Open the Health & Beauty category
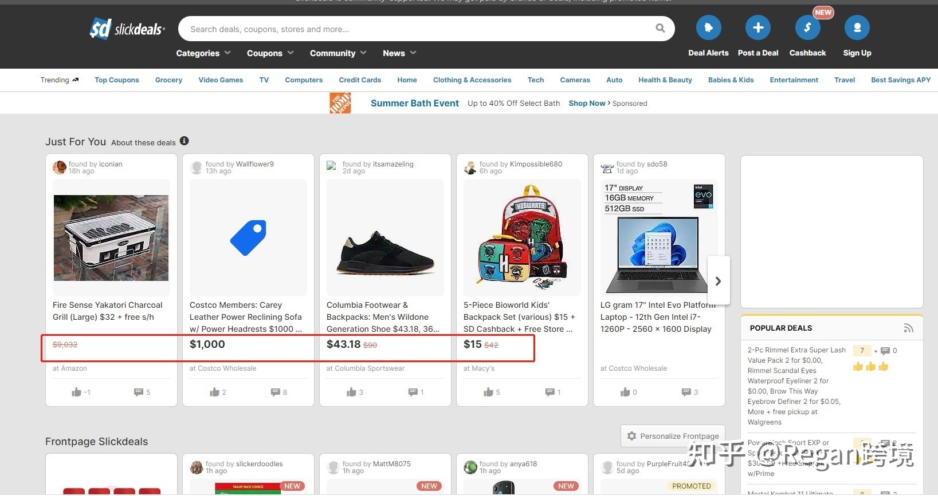Viewport: 938px width, 496px height. tap(665, 80)
